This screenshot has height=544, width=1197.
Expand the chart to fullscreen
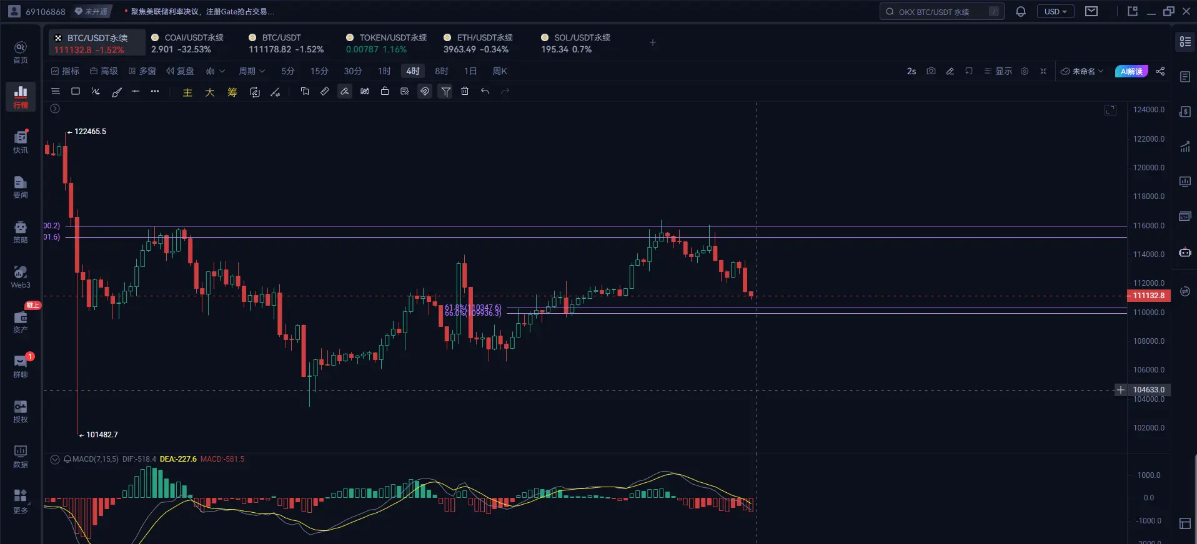(1110, 110)
